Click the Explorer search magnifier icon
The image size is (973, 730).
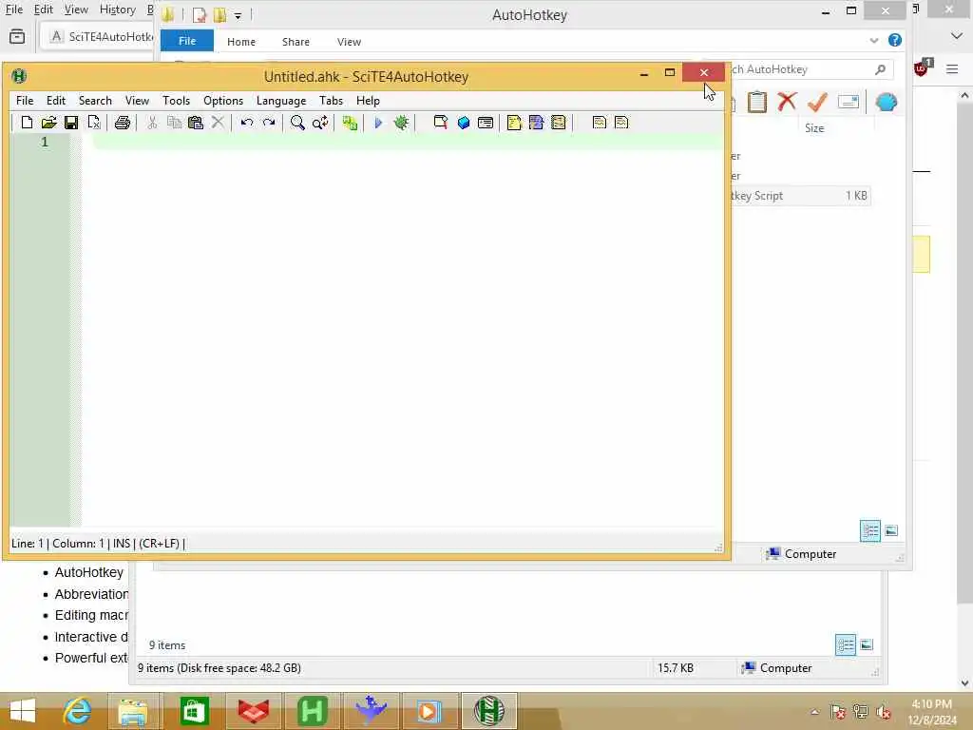coord(880,69)
